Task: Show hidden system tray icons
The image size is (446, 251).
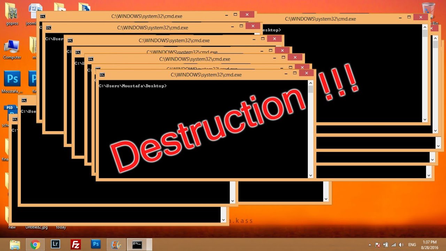Action: [x=370, y=245]
